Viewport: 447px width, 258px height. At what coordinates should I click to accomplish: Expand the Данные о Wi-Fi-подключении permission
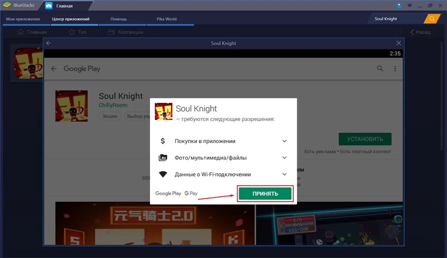(284, 174)
